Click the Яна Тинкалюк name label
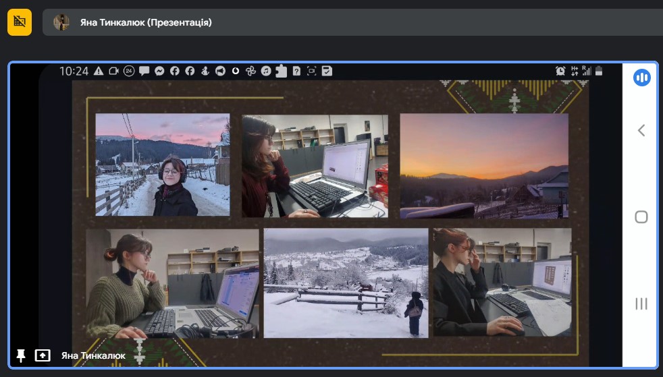 93,356
